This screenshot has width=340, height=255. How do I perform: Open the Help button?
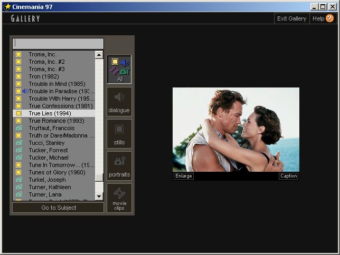323,18
